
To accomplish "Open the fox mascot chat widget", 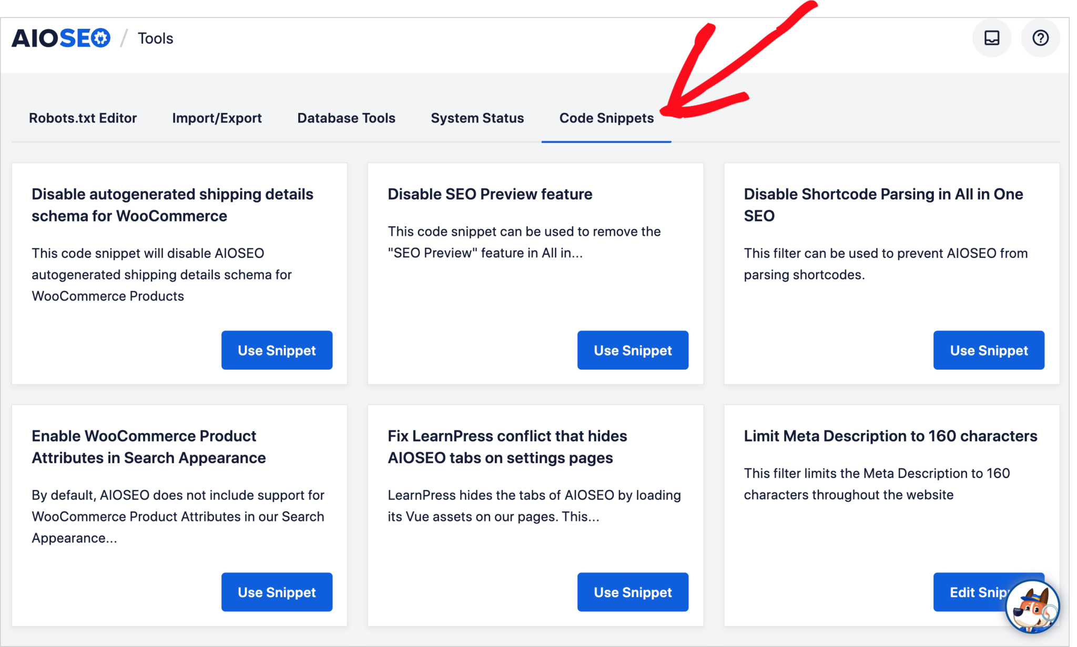I will (x=1032, y=607).
